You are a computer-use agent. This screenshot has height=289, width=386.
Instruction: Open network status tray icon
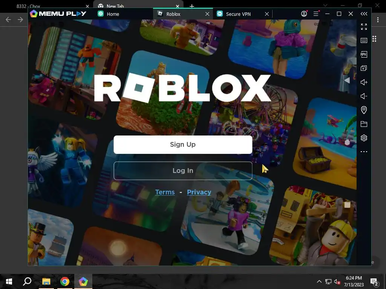click(328, 281)
